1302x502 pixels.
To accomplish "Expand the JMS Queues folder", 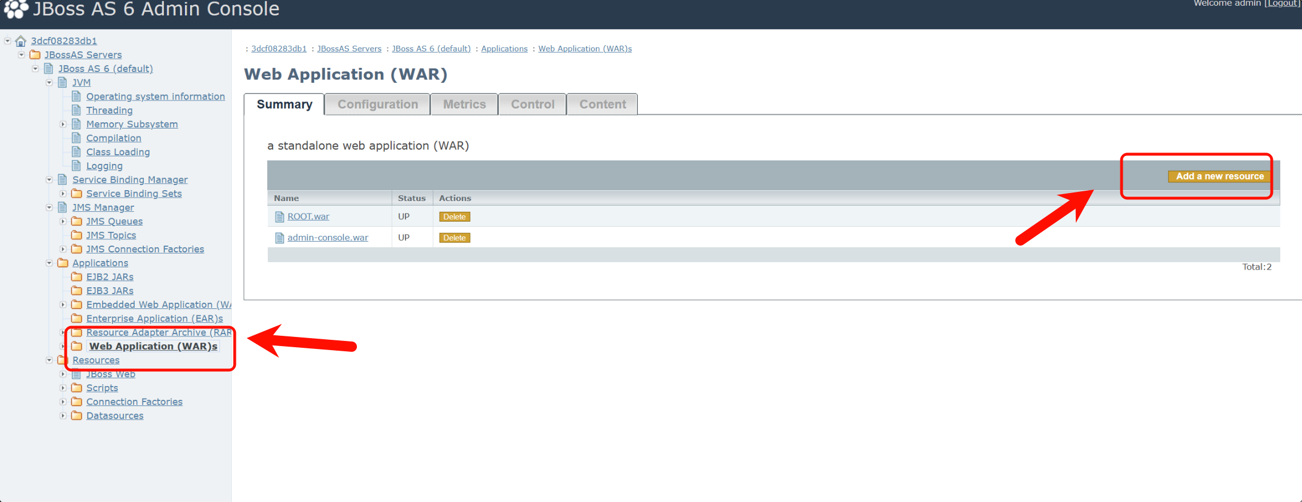I will 63,222.
